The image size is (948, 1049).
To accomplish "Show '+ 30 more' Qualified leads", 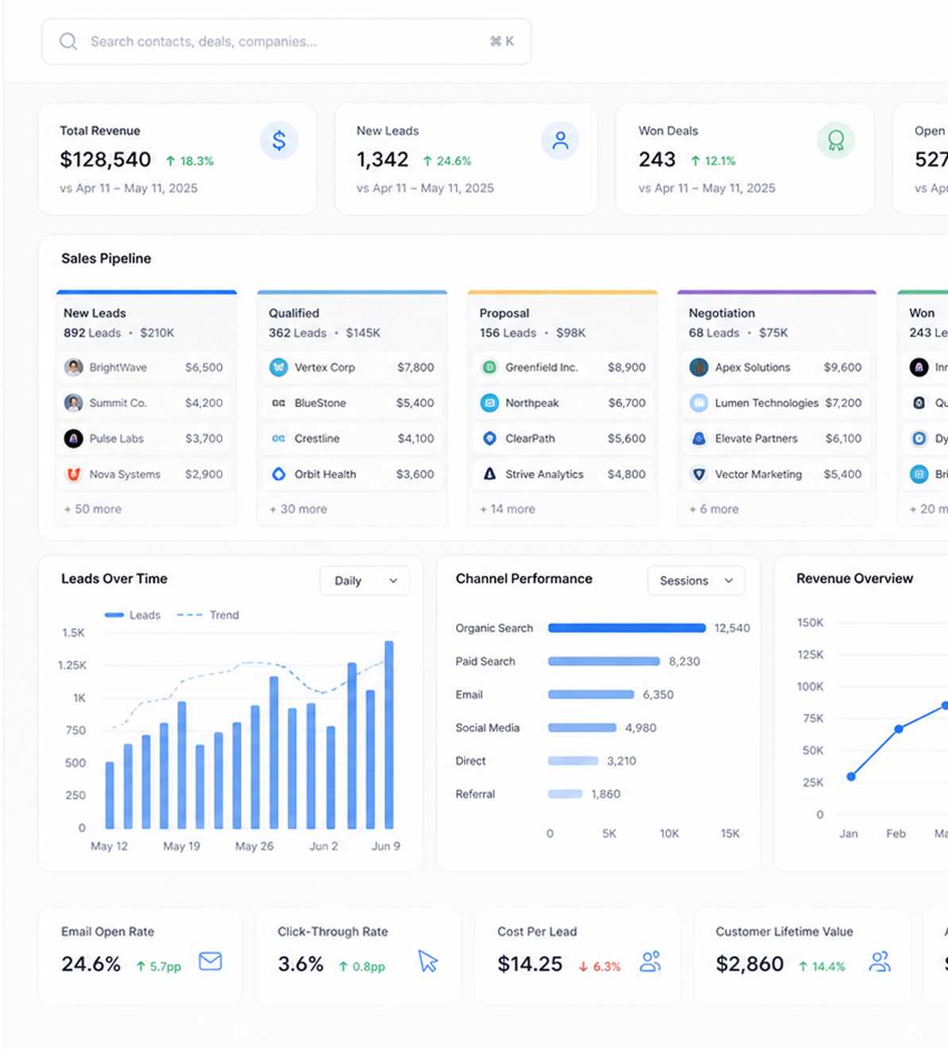I will tap(298, 509).
